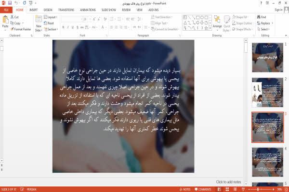This screenshot has height=192, width=289.
Task: Decrease the font size
Action: coord(99,19)
